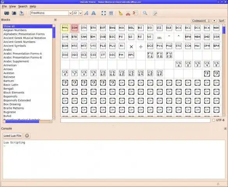The image size is (228, 187).
Task: Select the division sign character cell
Action: 141,46
